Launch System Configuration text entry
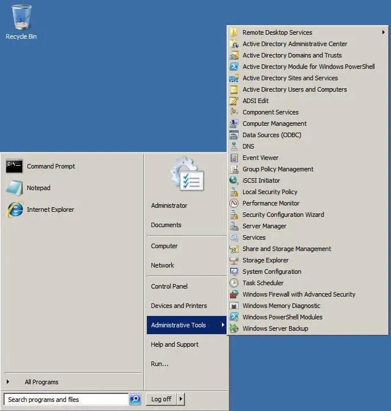This screenshot has height=411, width=391. pos(271,272)
